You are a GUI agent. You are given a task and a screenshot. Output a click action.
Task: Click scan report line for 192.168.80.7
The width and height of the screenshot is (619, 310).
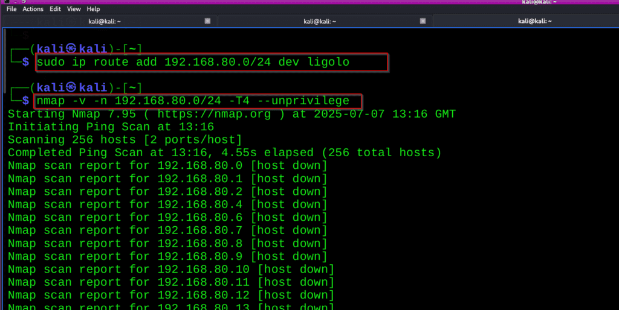[167, 230]
